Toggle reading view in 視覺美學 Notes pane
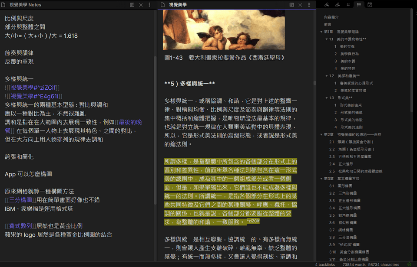The image size is (417, 267). tap(132, 5)
